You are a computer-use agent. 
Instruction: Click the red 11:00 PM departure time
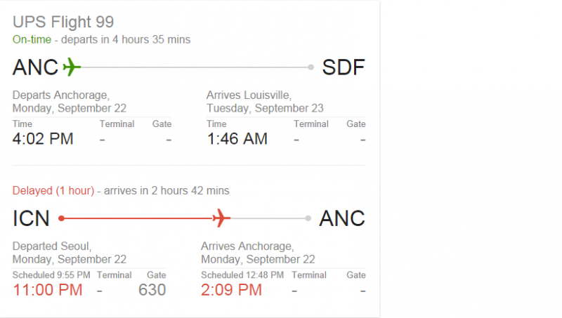[x=47, y=289]
